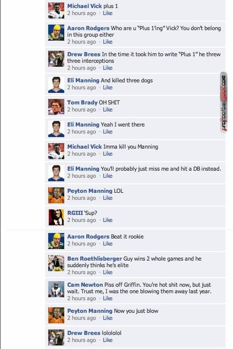Click the avatar on Michael Vick's plus 1 comment
Screen dimensions: 233x349
tap(56, 11)
